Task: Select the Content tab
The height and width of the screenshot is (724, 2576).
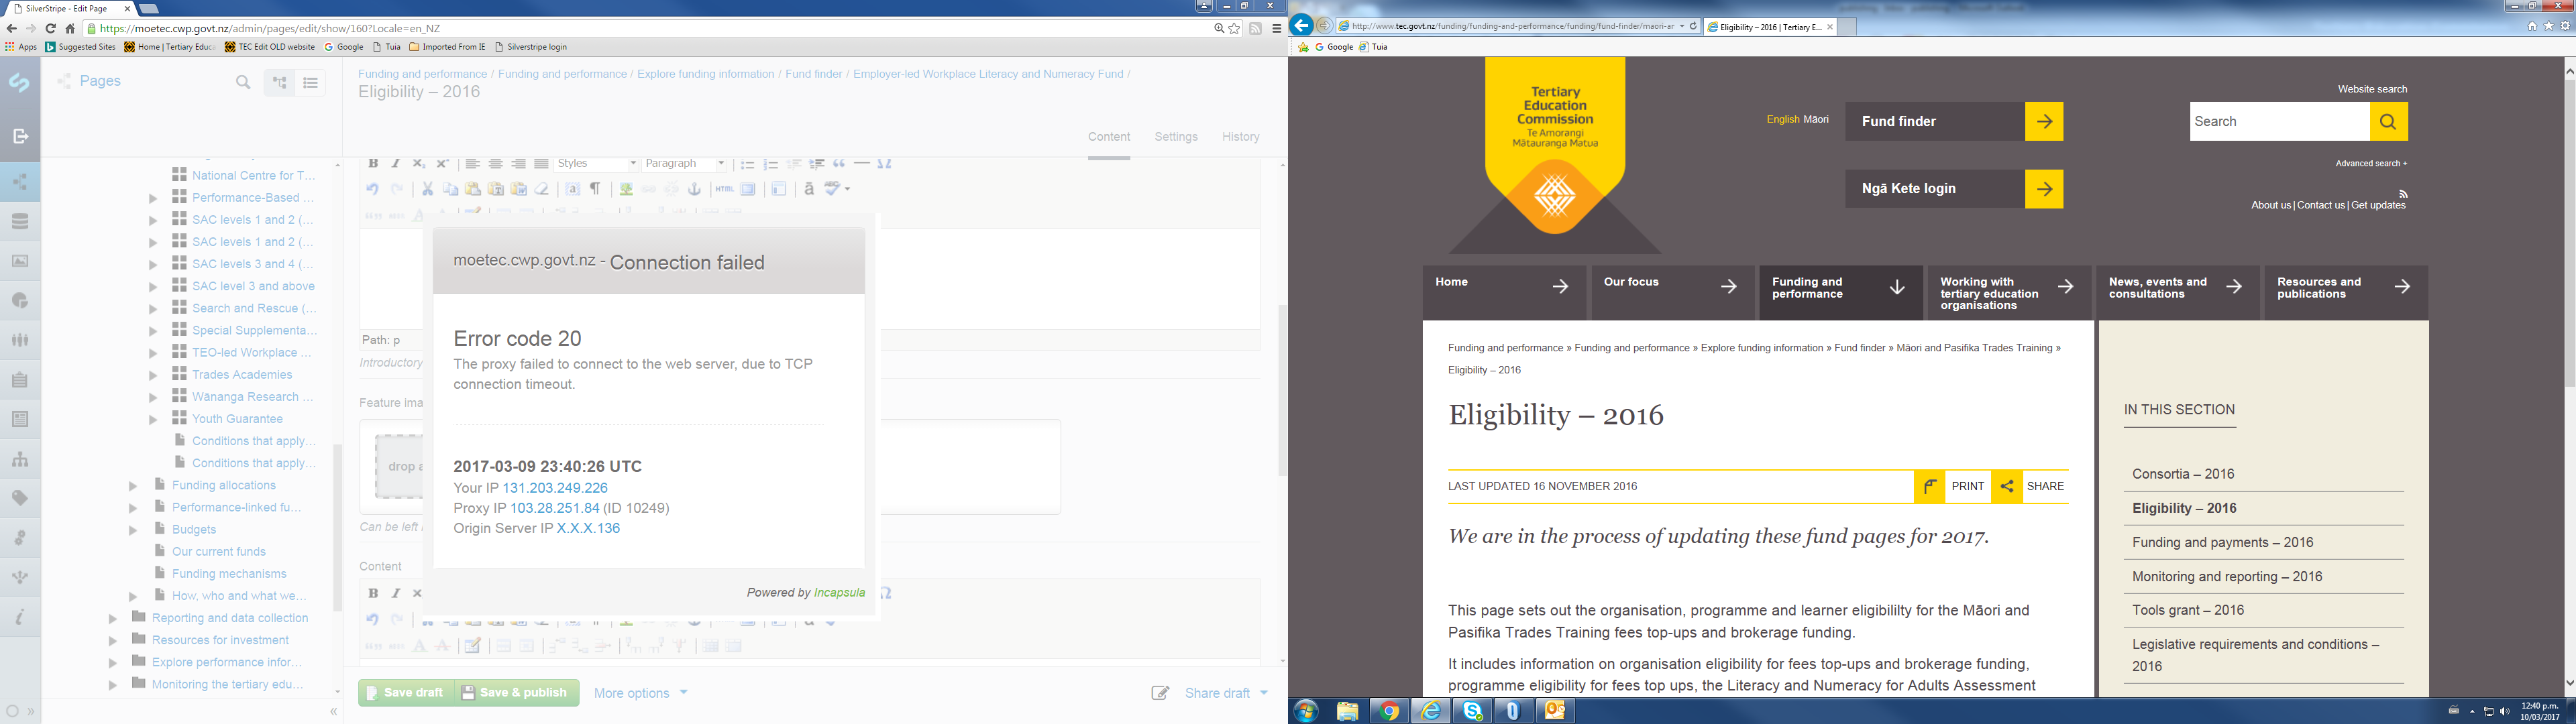Action: 1109,137
